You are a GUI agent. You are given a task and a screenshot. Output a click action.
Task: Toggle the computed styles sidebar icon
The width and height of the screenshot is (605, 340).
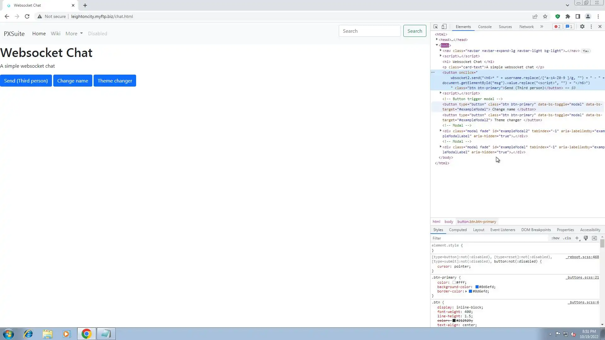(594, 238)
